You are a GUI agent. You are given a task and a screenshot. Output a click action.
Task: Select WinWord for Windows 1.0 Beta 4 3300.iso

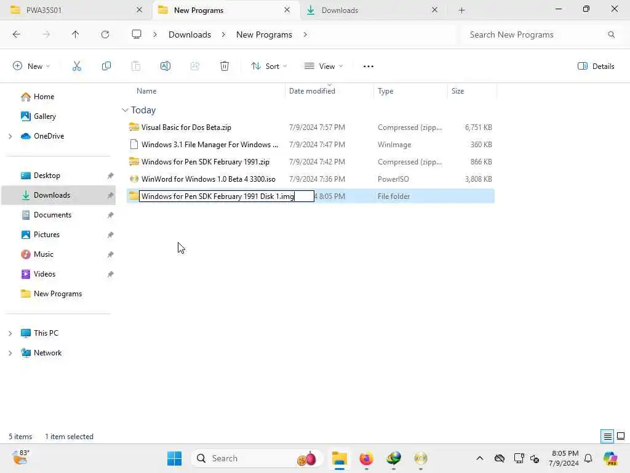[311, 179]
